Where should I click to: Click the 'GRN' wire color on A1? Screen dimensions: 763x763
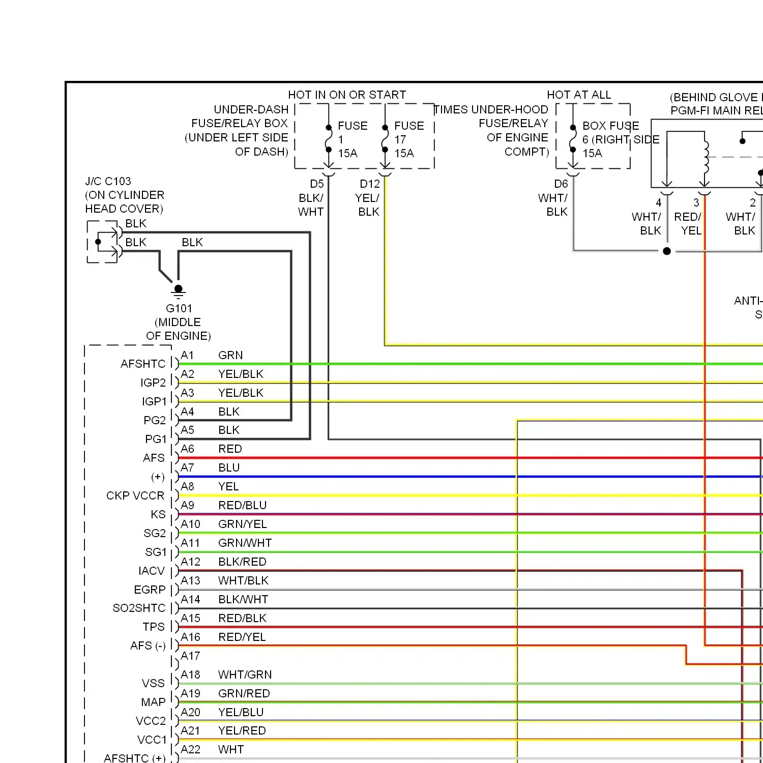click(230, 355)
